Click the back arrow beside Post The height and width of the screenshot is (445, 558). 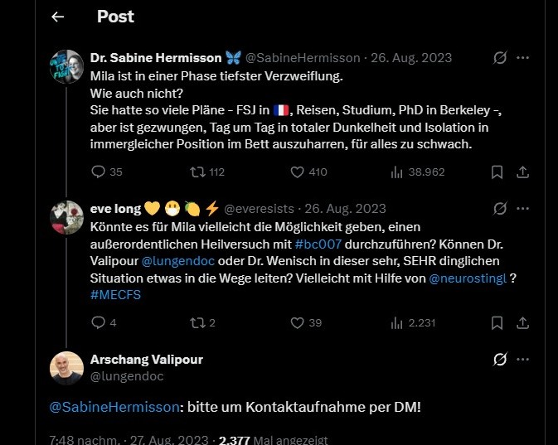point(58,17)
